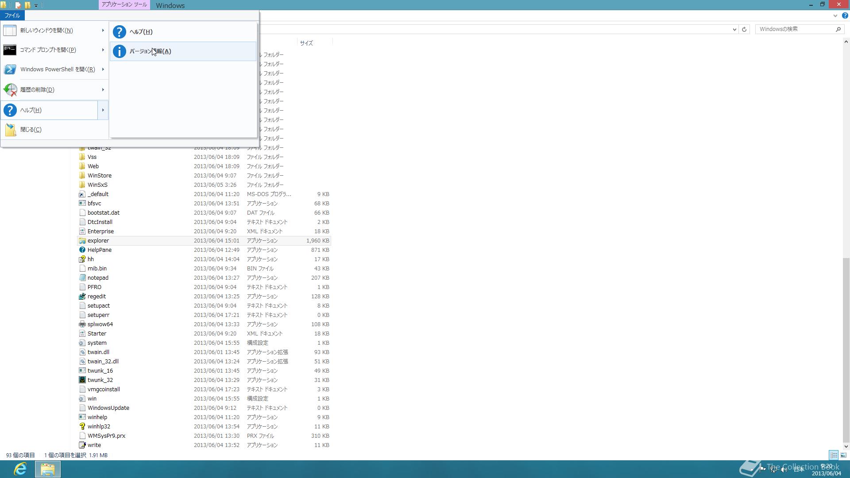Image resolution: width=850 pixels, height=478 pixels.
Task: Launch Internet Explorer from taskbar
Action: [20, 469]
